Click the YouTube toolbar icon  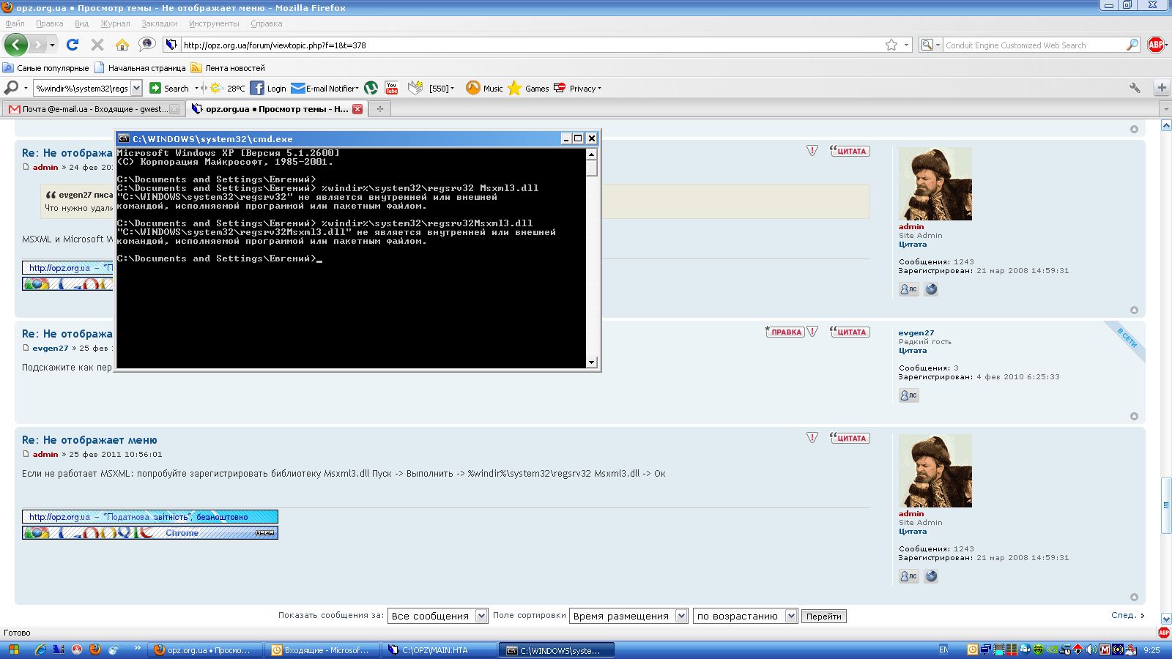tap(392, 88)
